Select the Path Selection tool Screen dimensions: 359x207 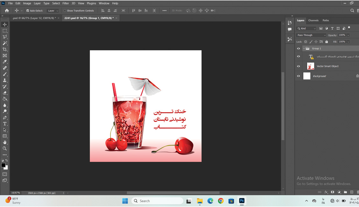tap(4, 130)
